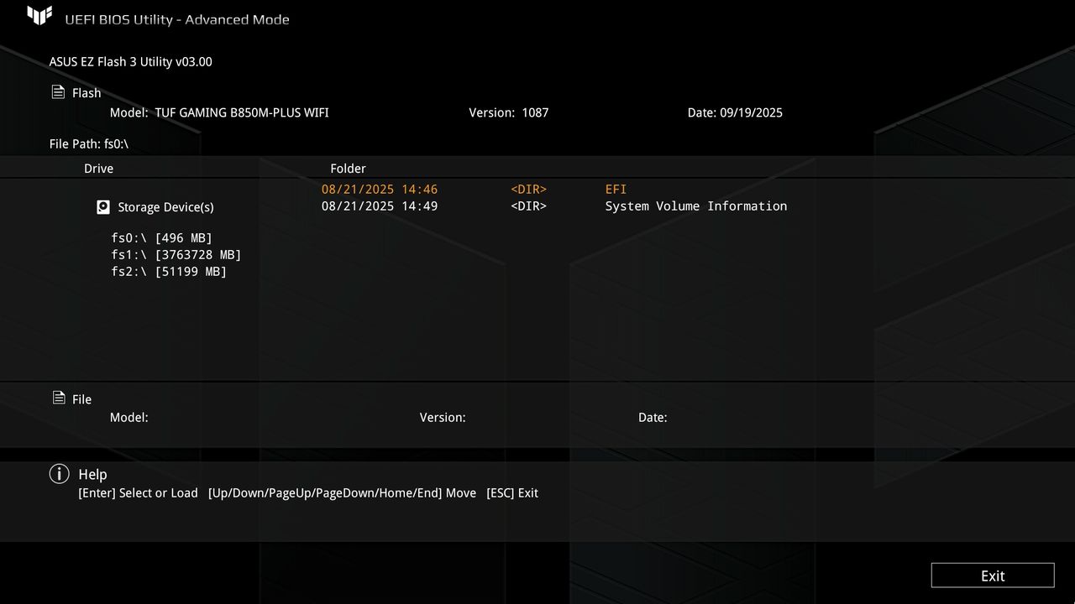Image resolution: width=1075 pixels, height=604 pixels.
Task: Click the Help info circle icon
Action: [59, 474]
